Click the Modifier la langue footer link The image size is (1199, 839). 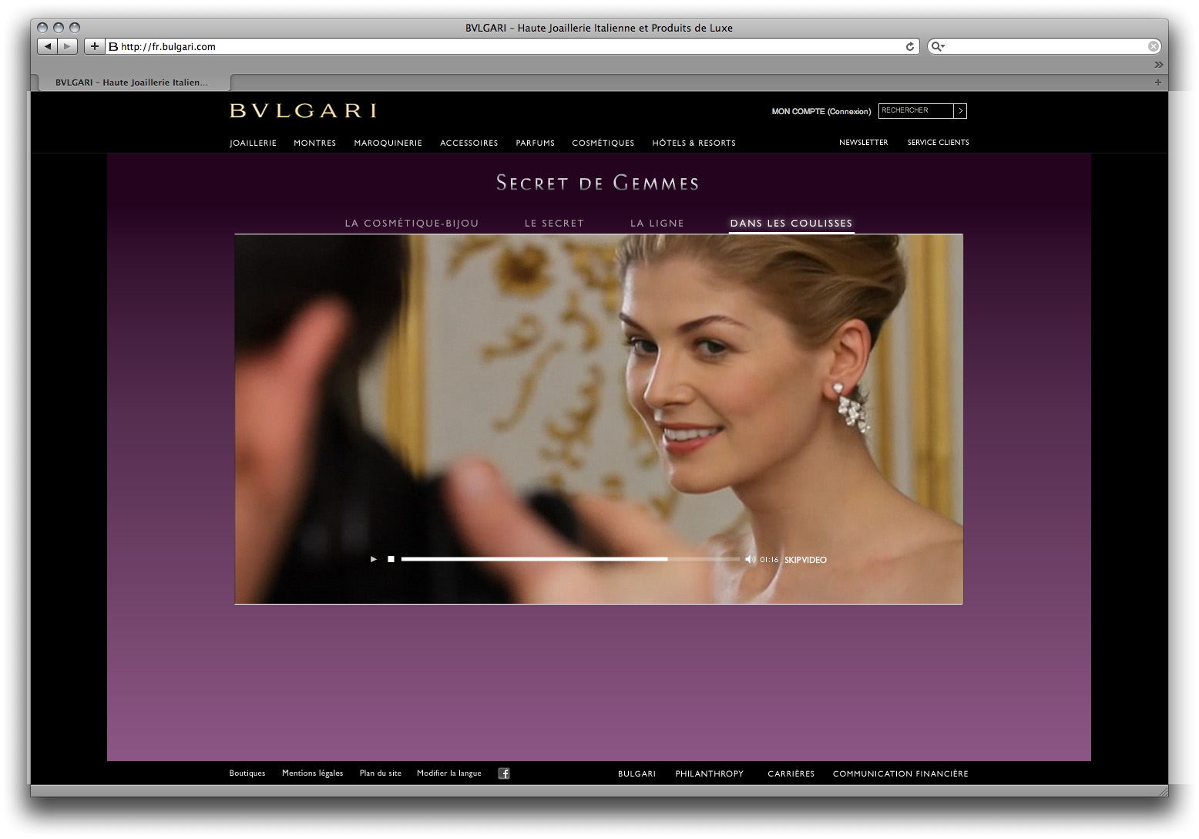448,773
